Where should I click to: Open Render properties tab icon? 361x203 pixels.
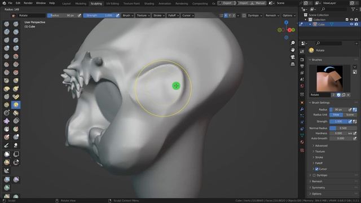pyautogui.click(x=302, y=60)
